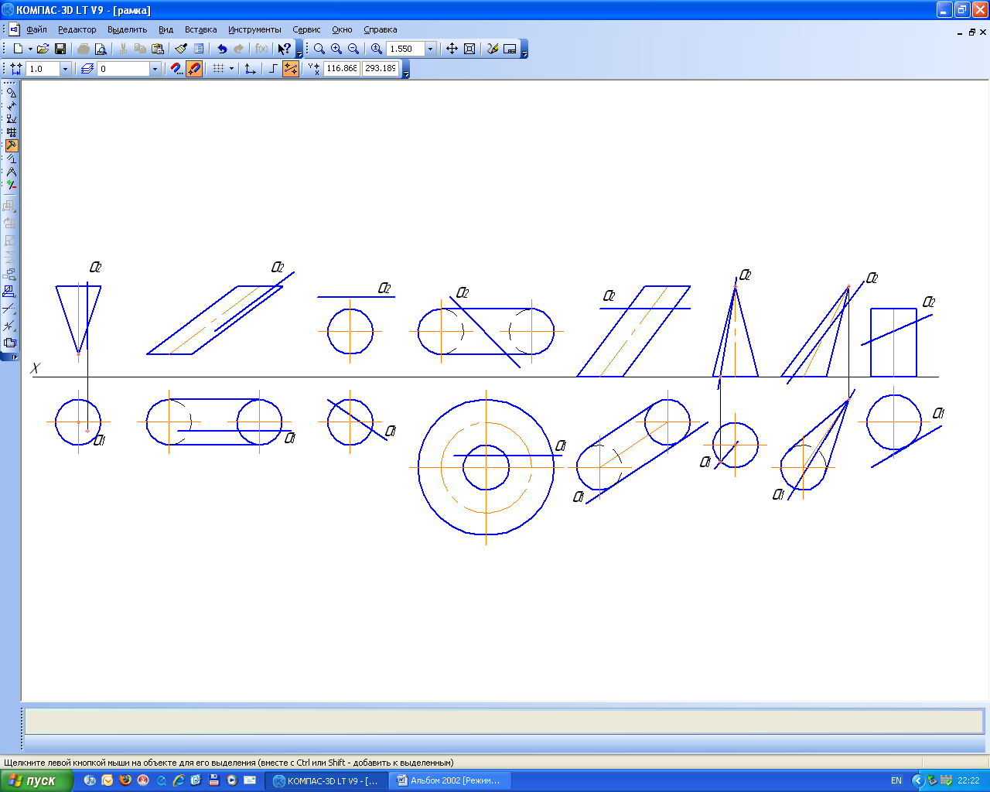
Task: Open the Окно menu
Action: click(x=343, y=29)
